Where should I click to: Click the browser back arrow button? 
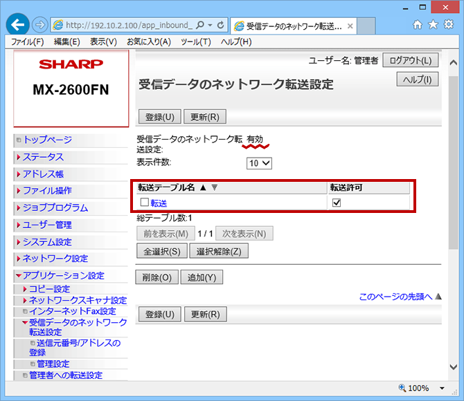click(x=19, y=25)
